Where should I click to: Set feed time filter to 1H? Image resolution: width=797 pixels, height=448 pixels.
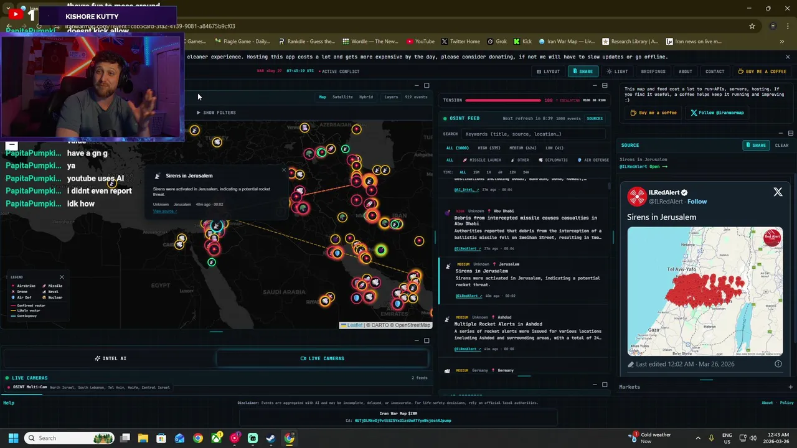pos(488,172)
